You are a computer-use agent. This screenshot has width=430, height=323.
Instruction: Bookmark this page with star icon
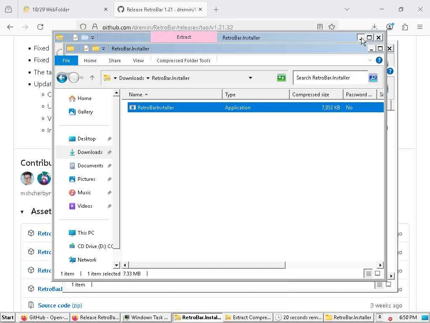point(332,27)
